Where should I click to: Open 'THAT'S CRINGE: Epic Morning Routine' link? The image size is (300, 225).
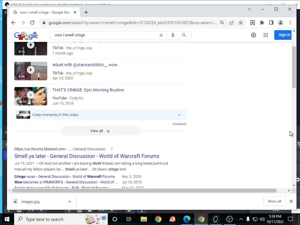tap(88, 90)
